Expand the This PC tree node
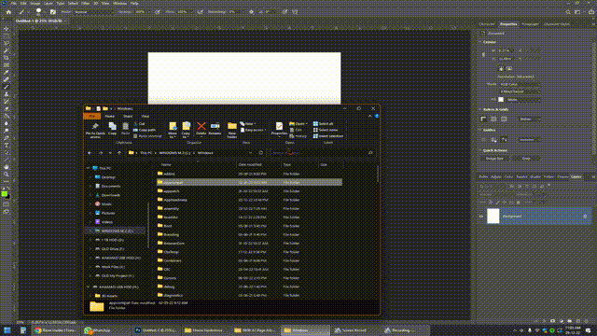This screenshot has width=597, height=336. point(89,168)
